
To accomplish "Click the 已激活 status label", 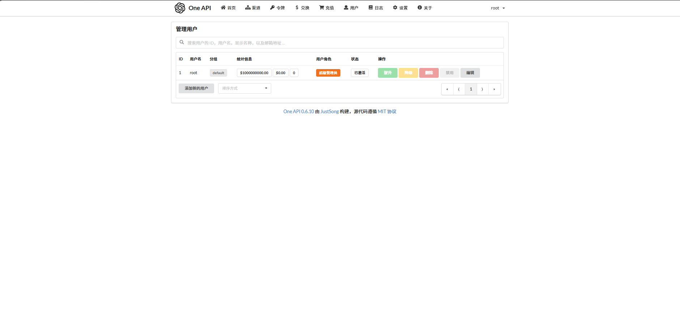I will (x=360, y=73).
